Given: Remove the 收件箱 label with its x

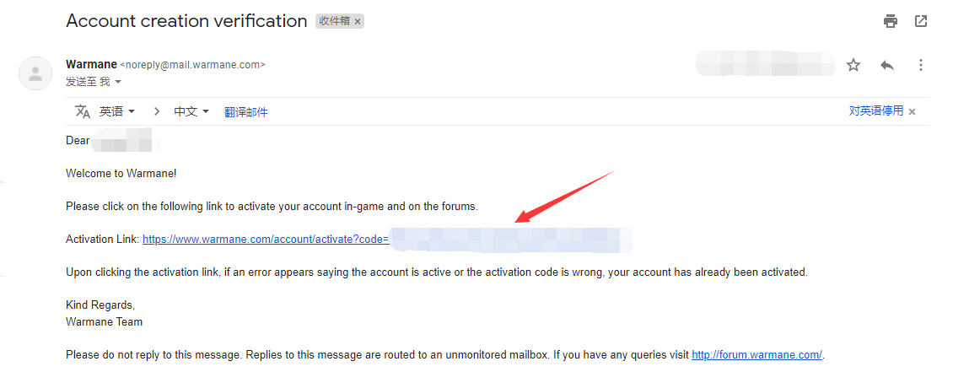Looking at the screenshot, I should (x=358, y=21).
